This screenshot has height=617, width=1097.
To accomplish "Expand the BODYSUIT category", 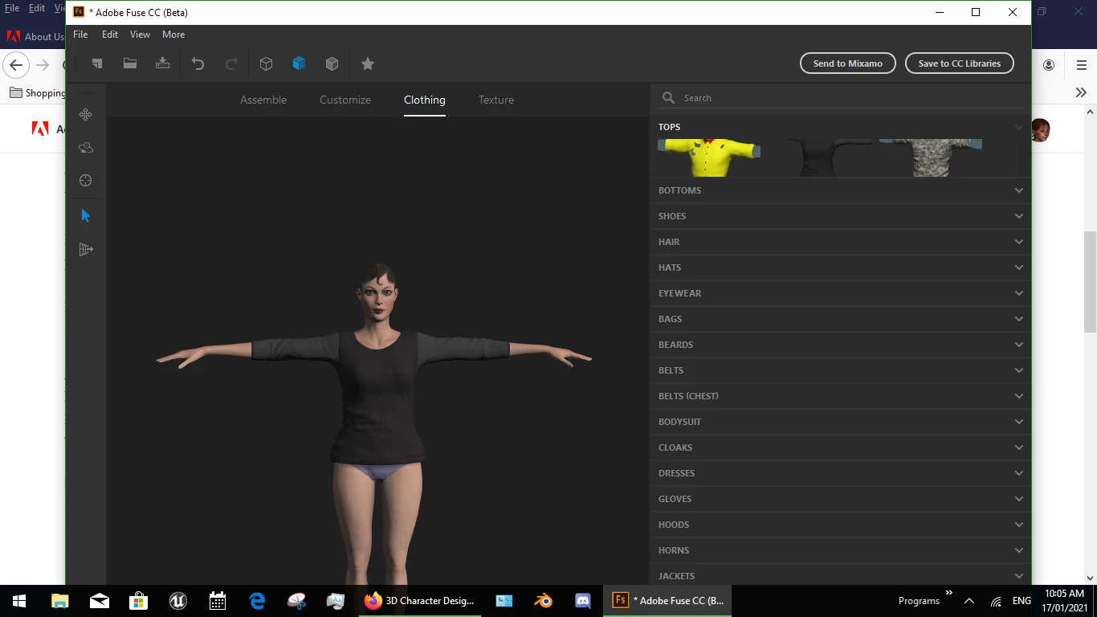I will pyautogui.click(x=841, y=422).
